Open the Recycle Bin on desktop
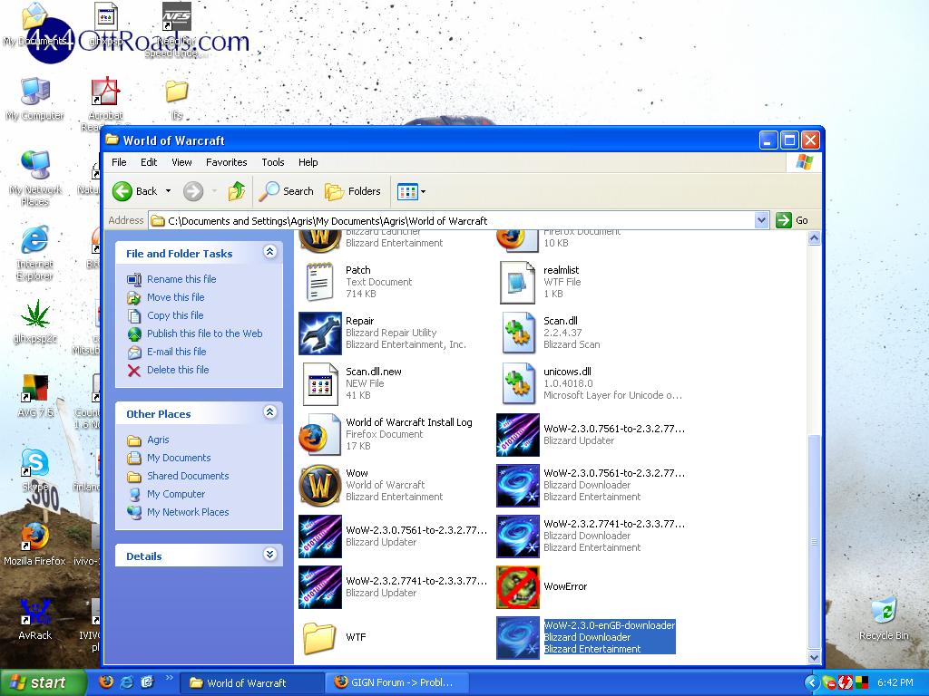The width and height of the screenshot is (929, 696). (x=883, y=612)
